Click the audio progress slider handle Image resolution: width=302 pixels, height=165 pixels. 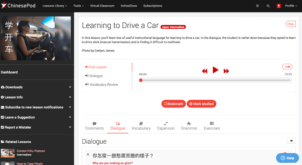(x=141, y=80)
